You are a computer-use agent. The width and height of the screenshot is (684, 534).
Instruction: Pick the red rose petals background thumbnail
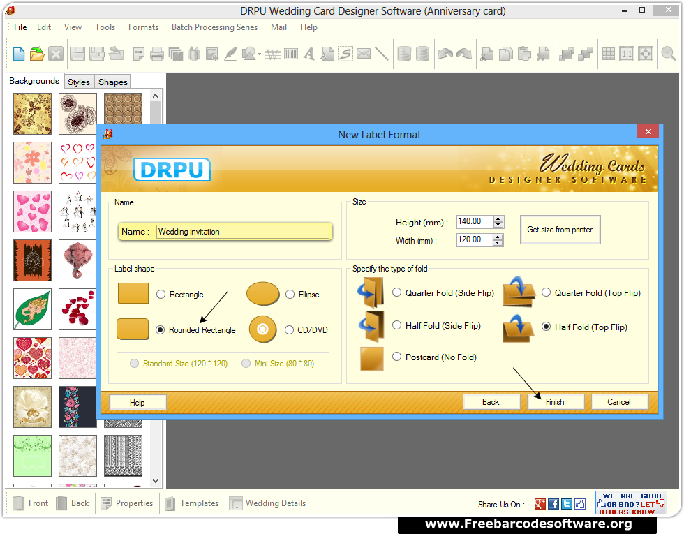pos(77,309)
